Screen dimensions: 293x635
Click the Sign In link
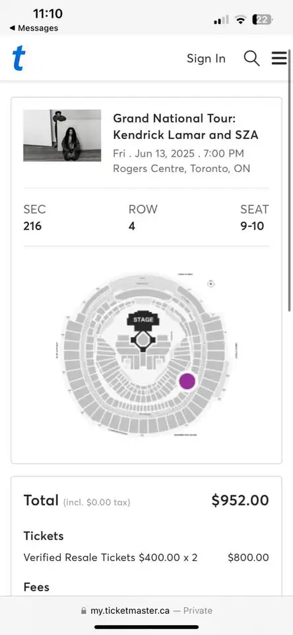coord(206,59)
